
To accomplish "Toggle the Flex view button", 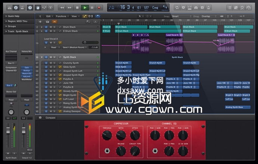I will tap(90, 16).
